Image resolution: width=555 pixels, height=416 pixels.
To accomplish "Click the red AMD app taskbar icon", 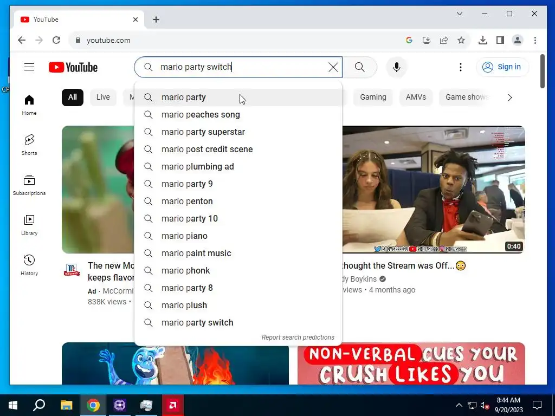I will pos(173,405).
